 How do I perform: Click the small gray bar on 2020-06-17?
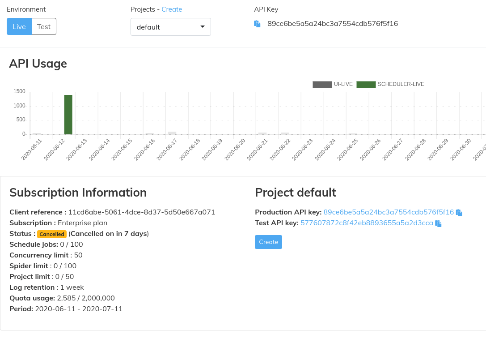tap(172, 133)
